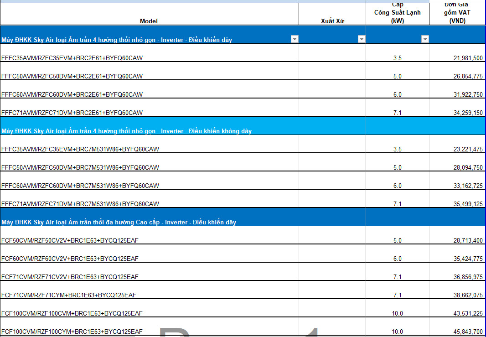
Task: Pick the price cell 36,856,975
Action: pyautogui.click(x=468, y=277)
